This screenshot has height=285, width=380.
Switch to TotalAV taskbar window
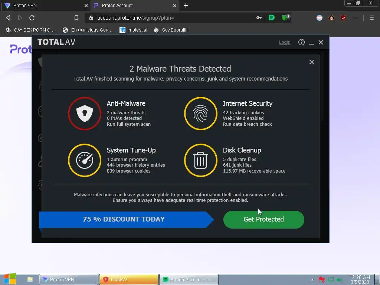(129, 279)
